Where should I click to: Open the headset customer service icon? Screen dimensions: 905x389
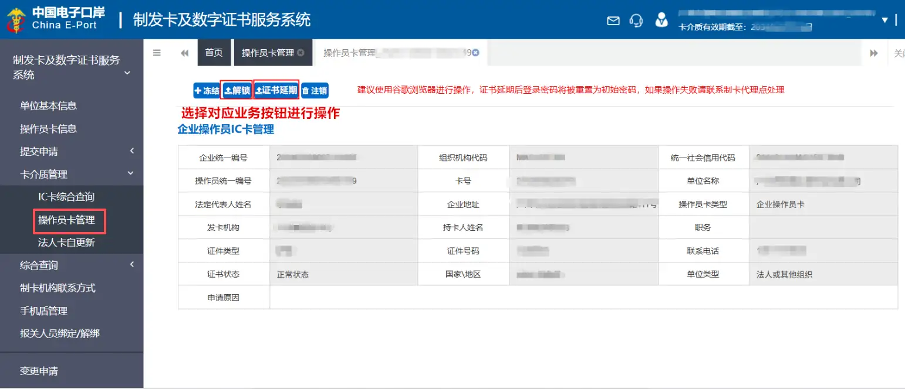(636, 20)
